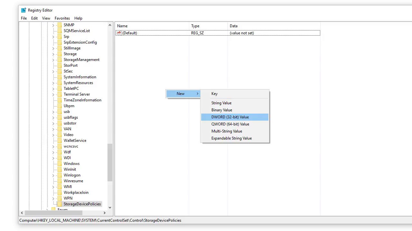Click the Ubpm folder icon
Screen dimensions: 412x231
60,106
